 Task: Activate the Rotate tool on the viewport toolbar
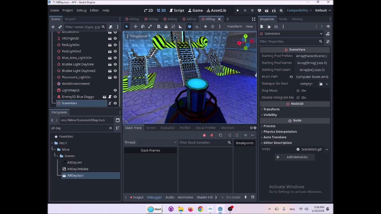coord(143,26)
